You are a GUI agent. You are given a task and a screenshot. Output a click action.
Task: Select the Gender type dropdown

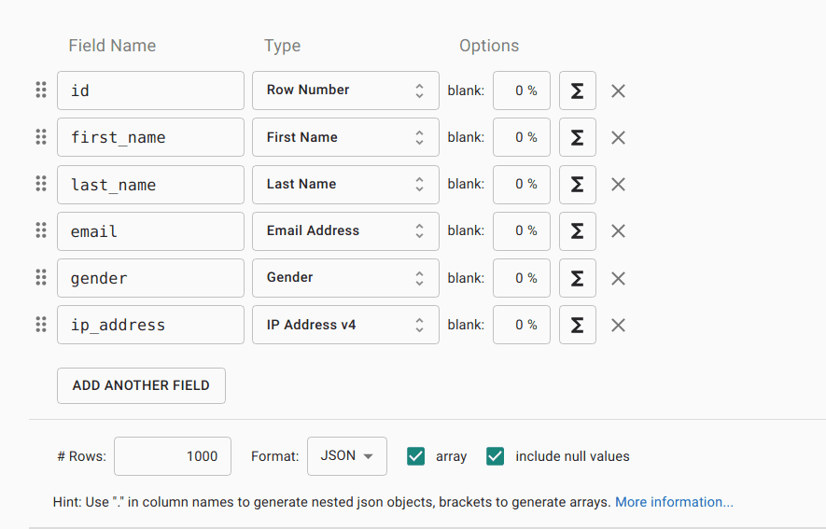point(345,278)
